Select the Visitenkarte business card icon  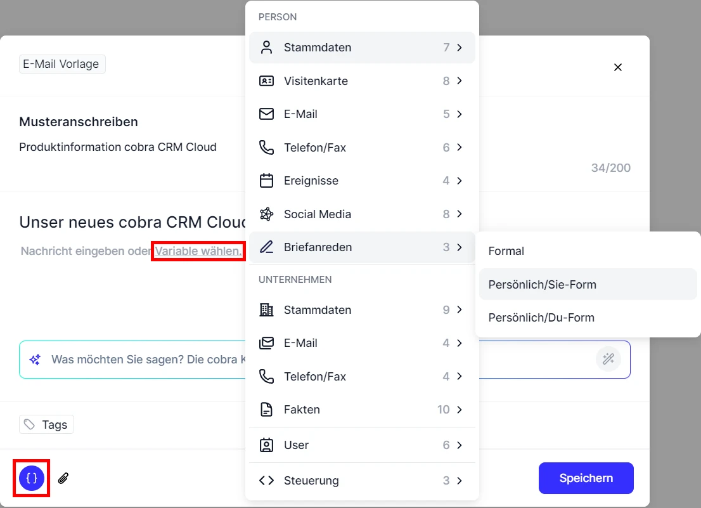coord(266,81)
